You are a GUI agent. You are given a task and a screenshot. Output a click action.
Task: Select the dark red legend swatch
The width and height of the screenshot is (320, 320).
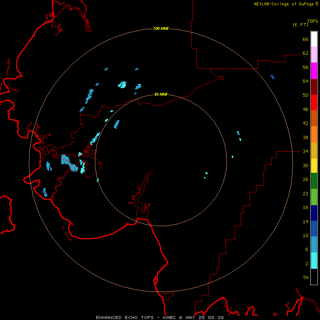click(x=314, y=87)
